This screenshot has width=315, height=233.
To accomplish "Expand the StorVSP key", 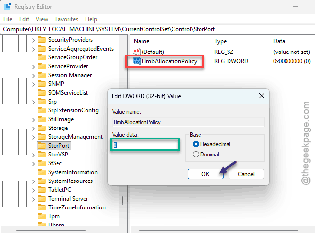I will pos(33,155).
